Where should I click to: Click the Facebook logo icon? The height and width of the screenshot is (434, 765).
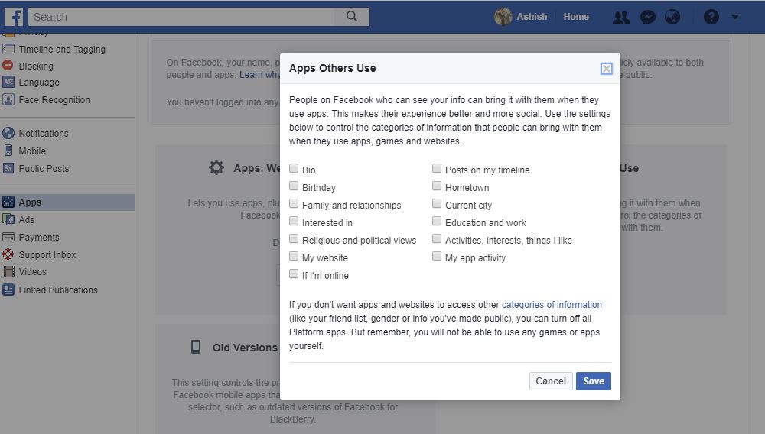pos(14,17)
